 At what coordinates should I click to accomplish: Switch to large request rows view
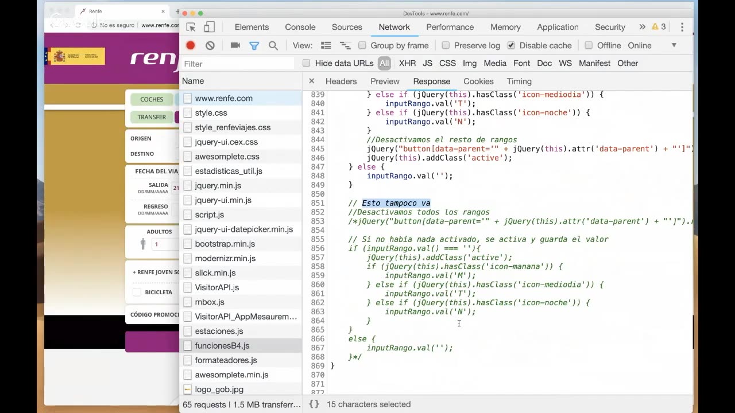[326, 45]
